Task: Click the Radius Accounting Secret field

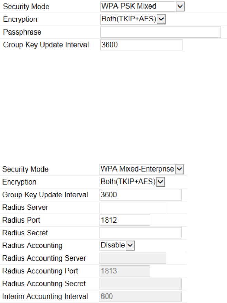Action: tap(140, 284)
